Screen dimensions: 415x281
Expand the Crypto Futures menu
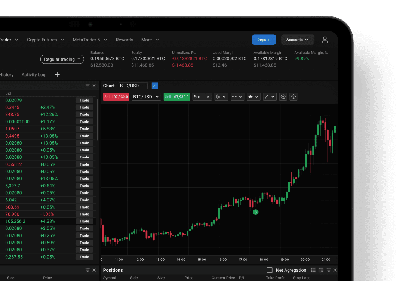pyautogui.click(x=45, y=40)
